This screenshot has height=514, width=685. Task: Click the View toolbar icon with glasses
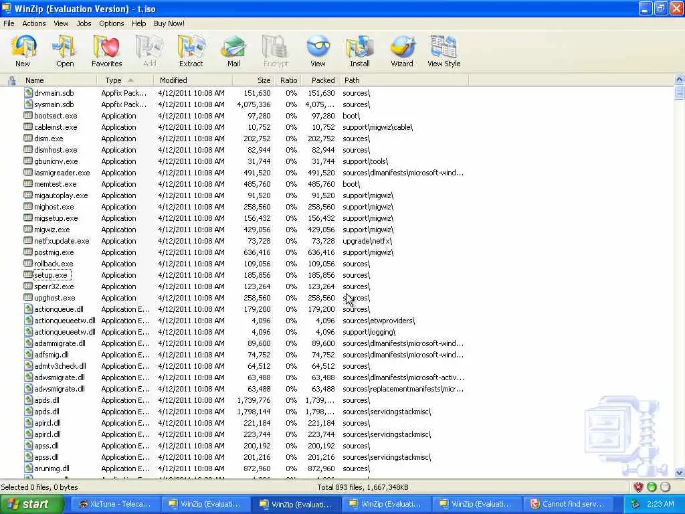[318, 51]
